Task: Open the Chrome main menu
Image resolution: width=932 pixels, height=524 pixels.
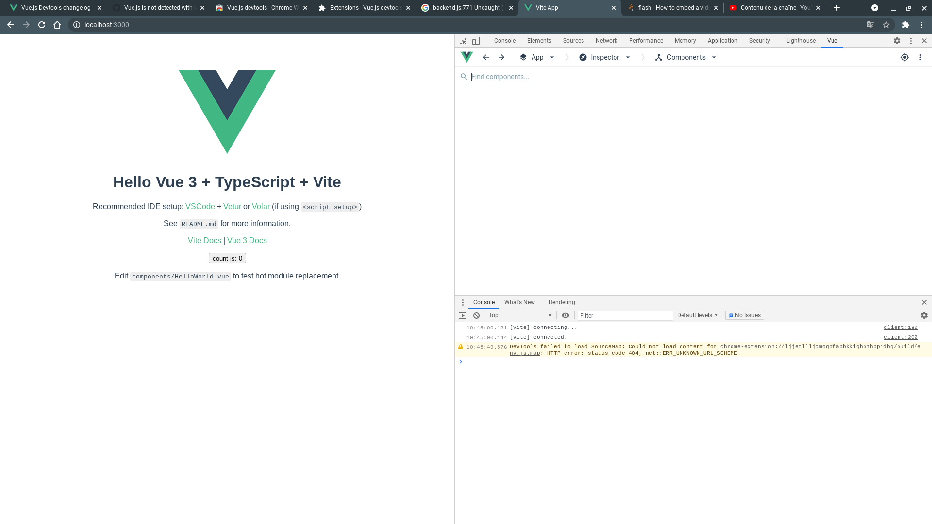Action: (922, 25)
